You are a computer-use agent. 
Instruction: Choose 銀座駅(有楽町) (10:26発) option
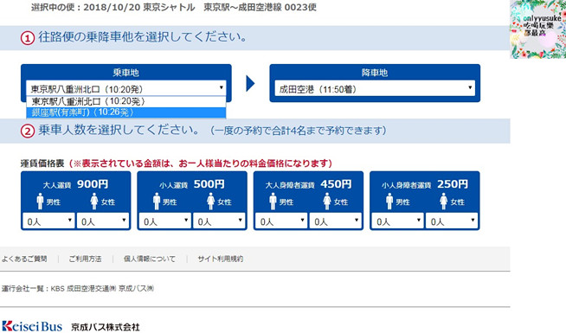(126, 112)
